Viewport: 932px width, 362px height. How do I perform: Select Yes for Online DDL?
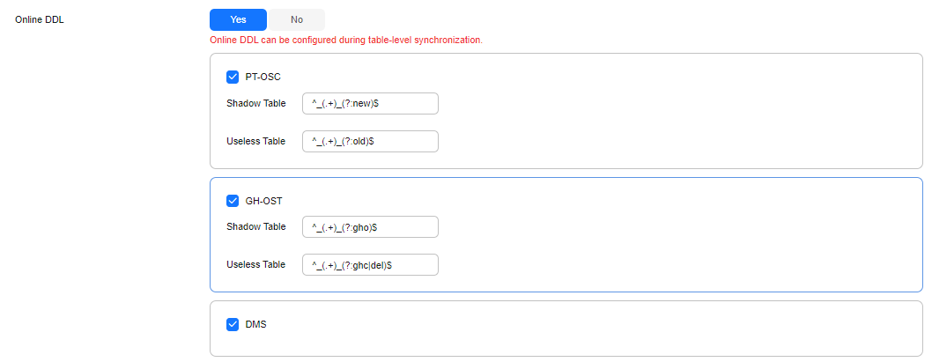(238, 19)
